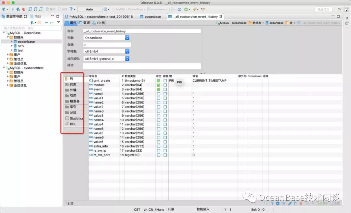This screenshot has height=213, width=351.
Task: Minimize the database navigator panel
Action: coord(52,16)
